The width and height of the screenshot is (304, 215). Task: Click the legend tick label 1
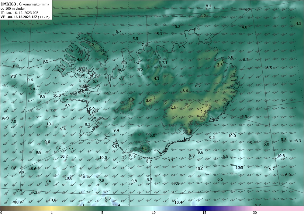[52, 213]
